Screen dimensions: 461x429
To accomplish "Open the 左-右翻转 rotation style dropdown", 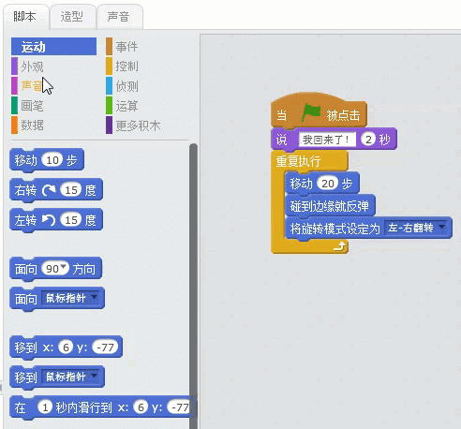I will click(417, 228).
